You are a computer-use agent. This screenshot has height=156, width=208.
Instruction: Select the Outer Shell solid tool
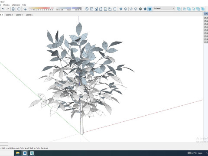coord(179,9)
